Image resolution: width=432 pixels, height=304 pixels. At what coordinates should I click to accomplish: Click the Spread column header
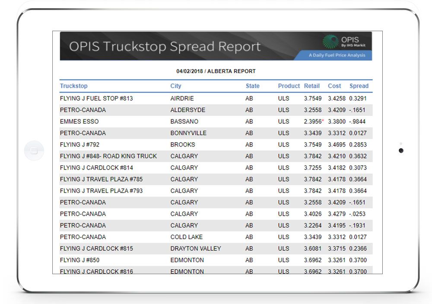tap(359, 86)
